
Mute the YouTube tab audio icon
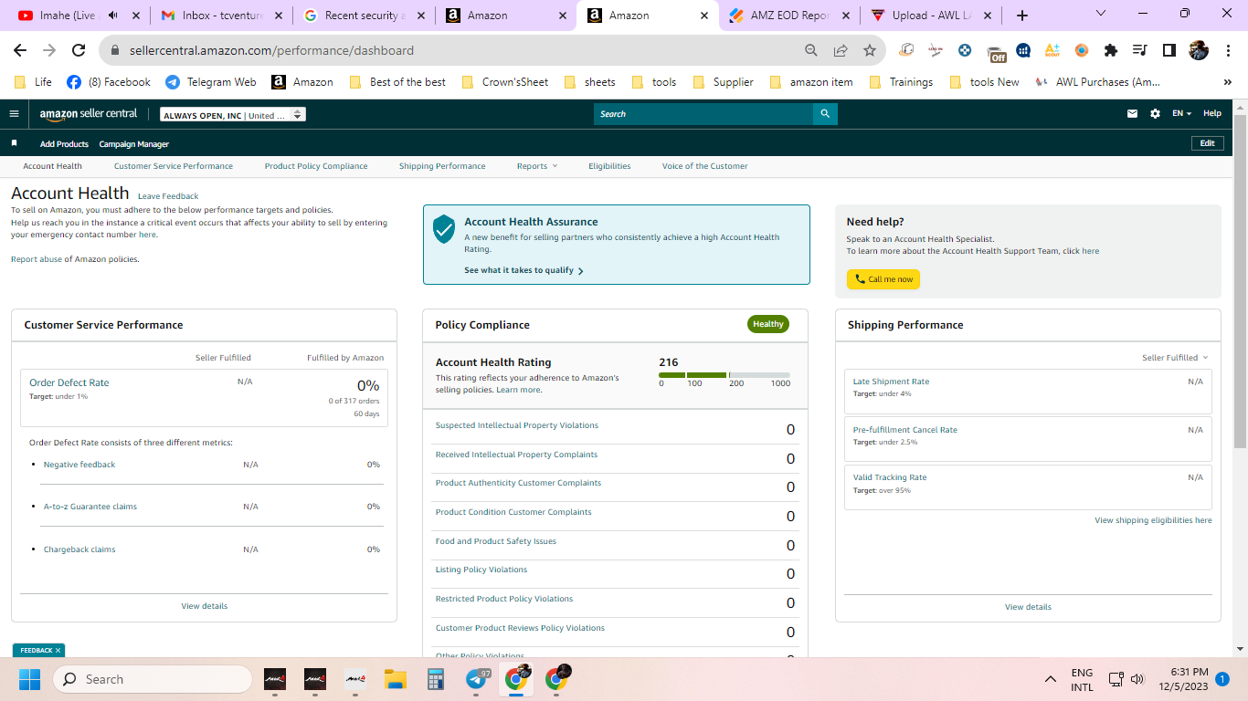coord(113,16)
